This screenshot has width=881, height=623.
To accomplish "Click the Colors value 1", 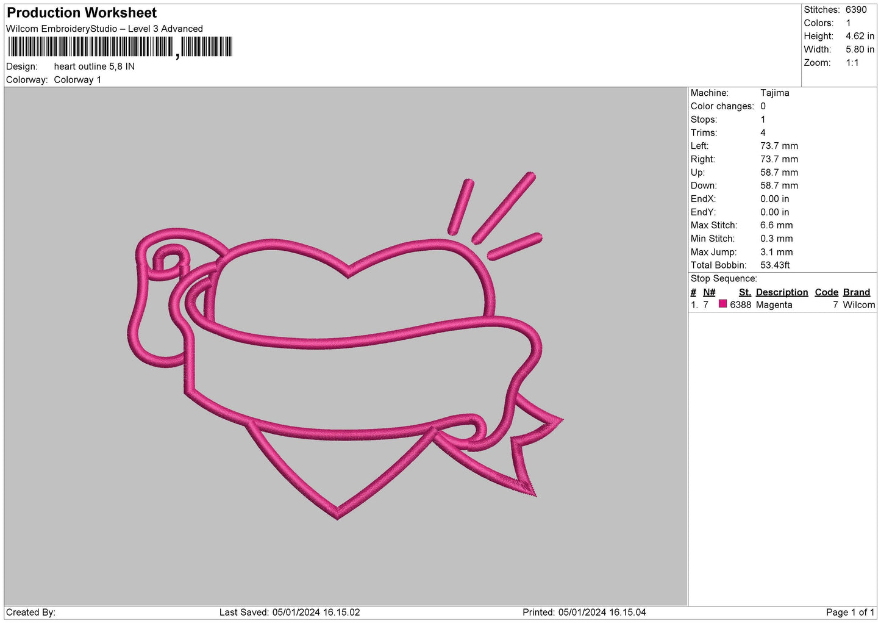I will click(x=848, y=23).
